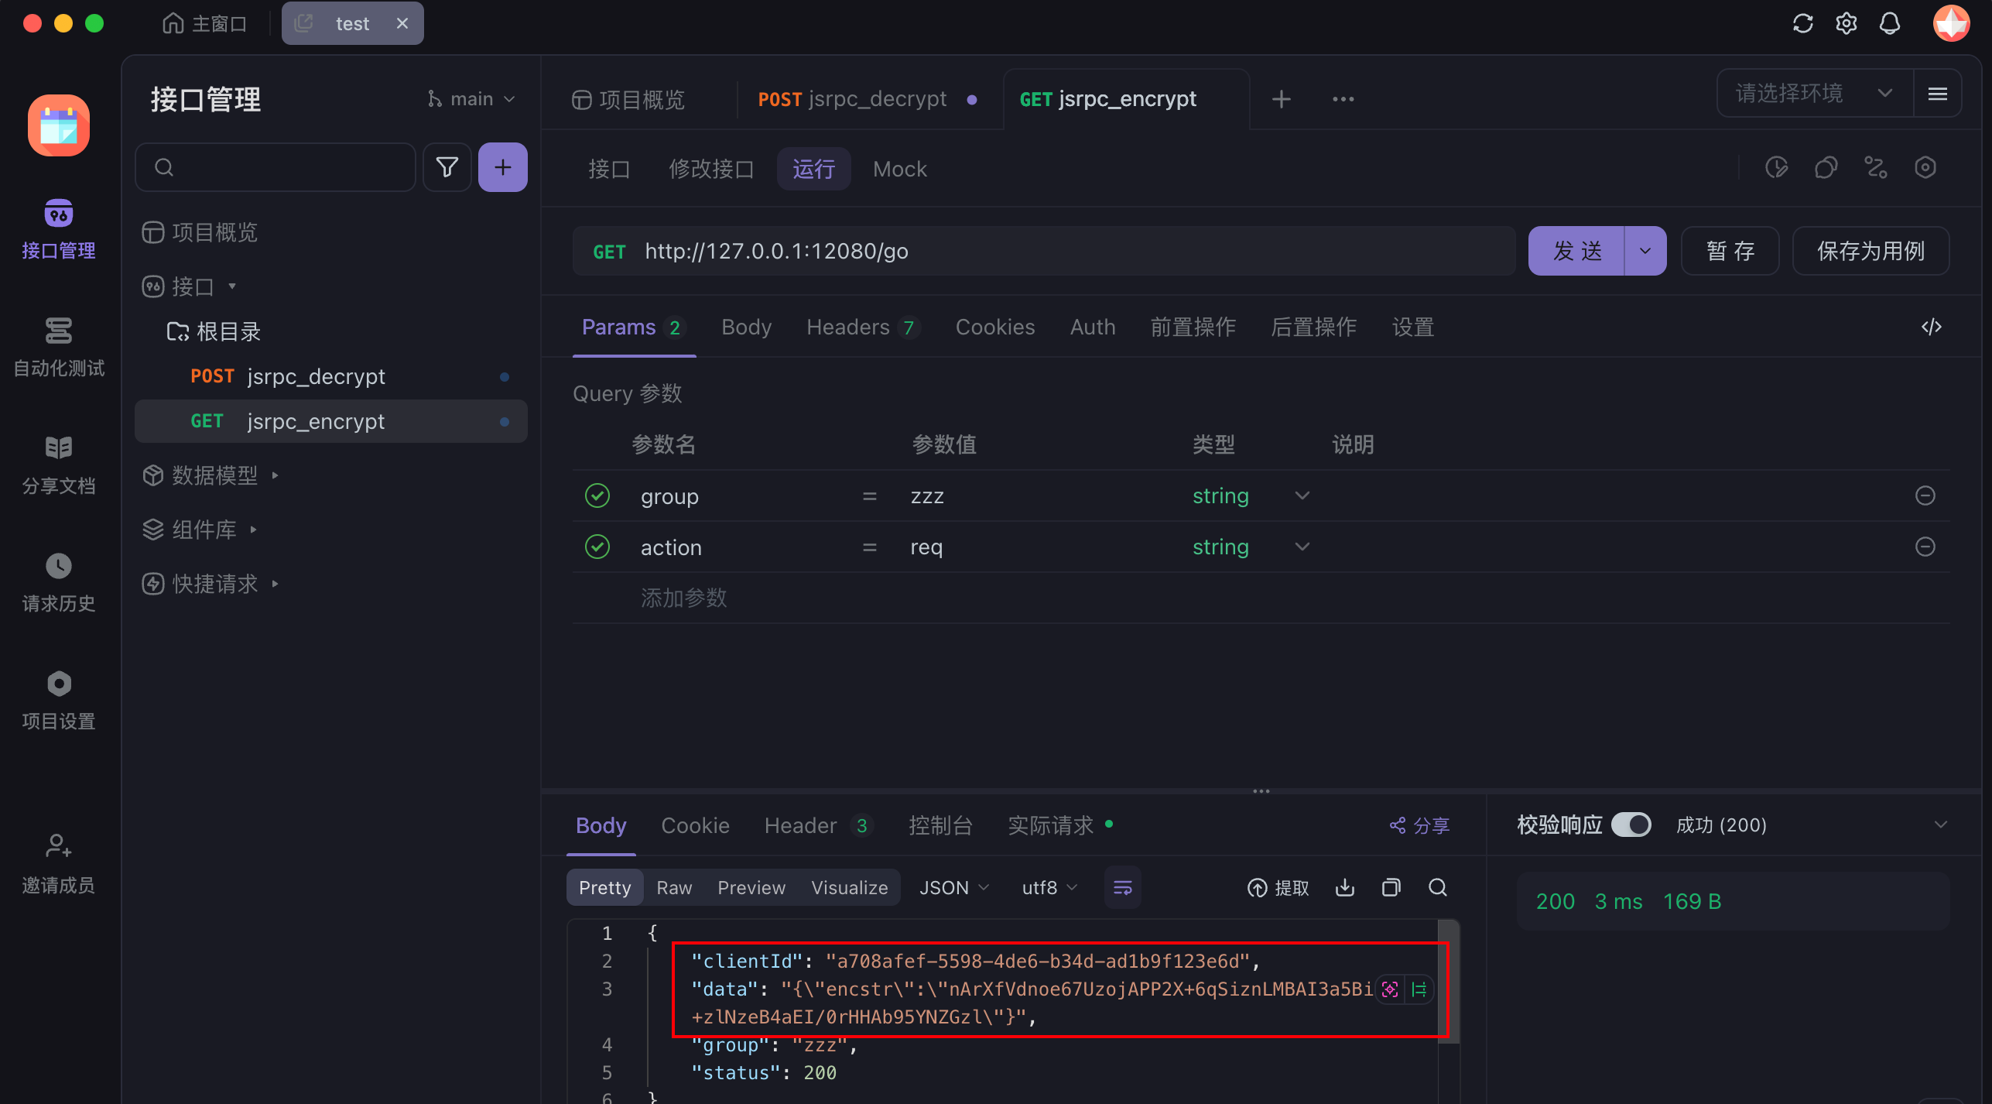
Task: Click the 暂存 button
Action: [x=1730, y=251]
